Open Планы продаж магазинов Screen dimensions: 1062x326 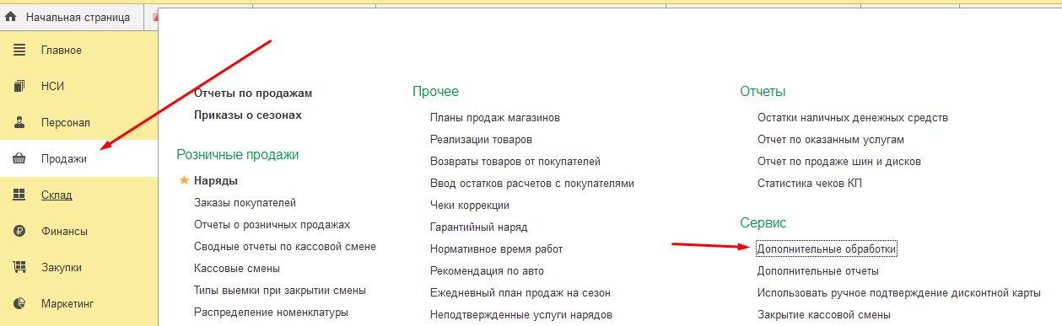point(495,117)
